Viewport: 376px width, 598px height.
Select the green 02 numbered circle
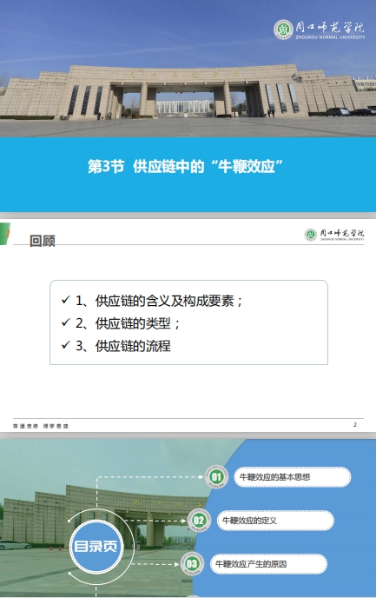[x=199, y=520]
